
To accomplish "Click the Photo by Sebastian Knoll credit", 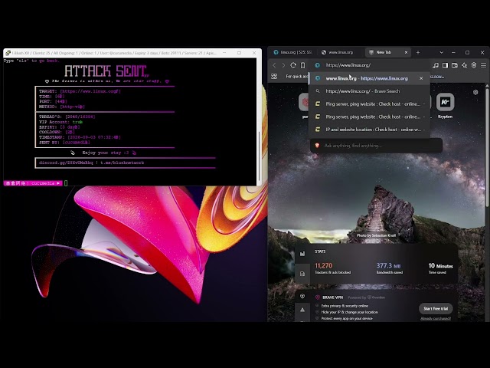I will coord(376,235).
